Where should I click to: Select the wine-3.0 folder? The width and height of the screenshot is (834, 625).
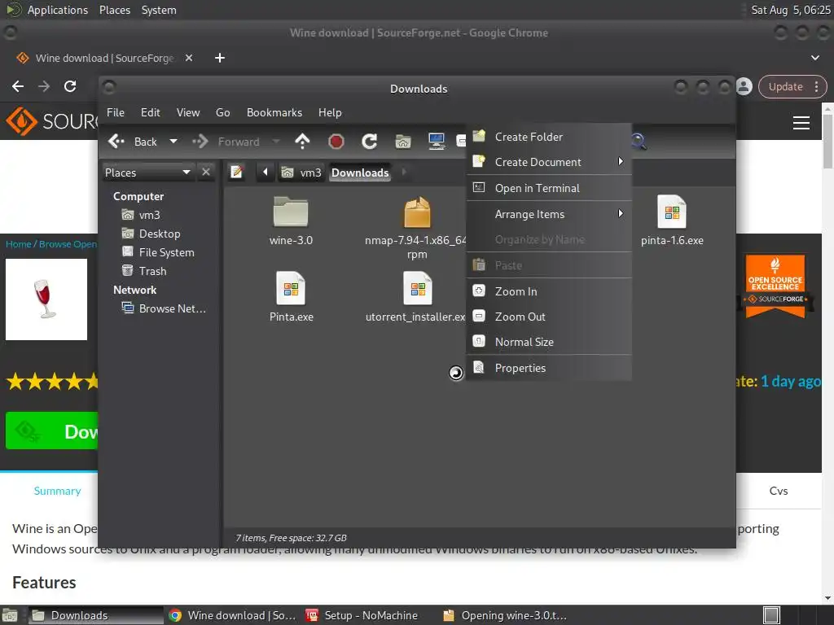click(x=291, y=220)
